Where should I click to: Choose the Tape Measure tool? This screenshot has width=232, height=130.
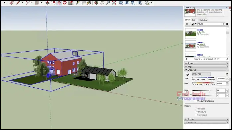78,3
